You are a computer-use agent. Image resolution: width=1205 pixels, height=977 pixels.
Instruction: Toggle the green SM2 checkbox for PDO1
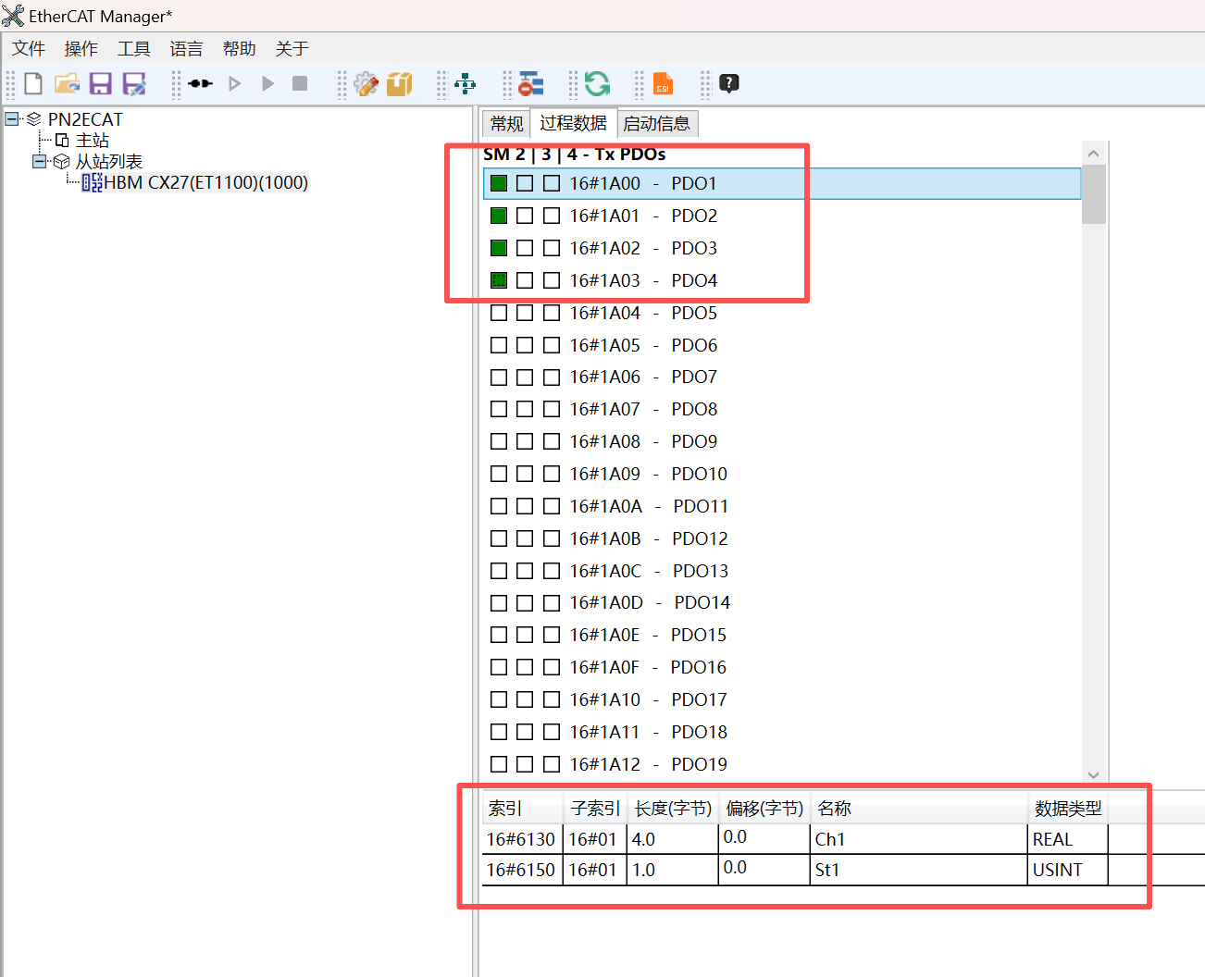(x=499, y=183)
